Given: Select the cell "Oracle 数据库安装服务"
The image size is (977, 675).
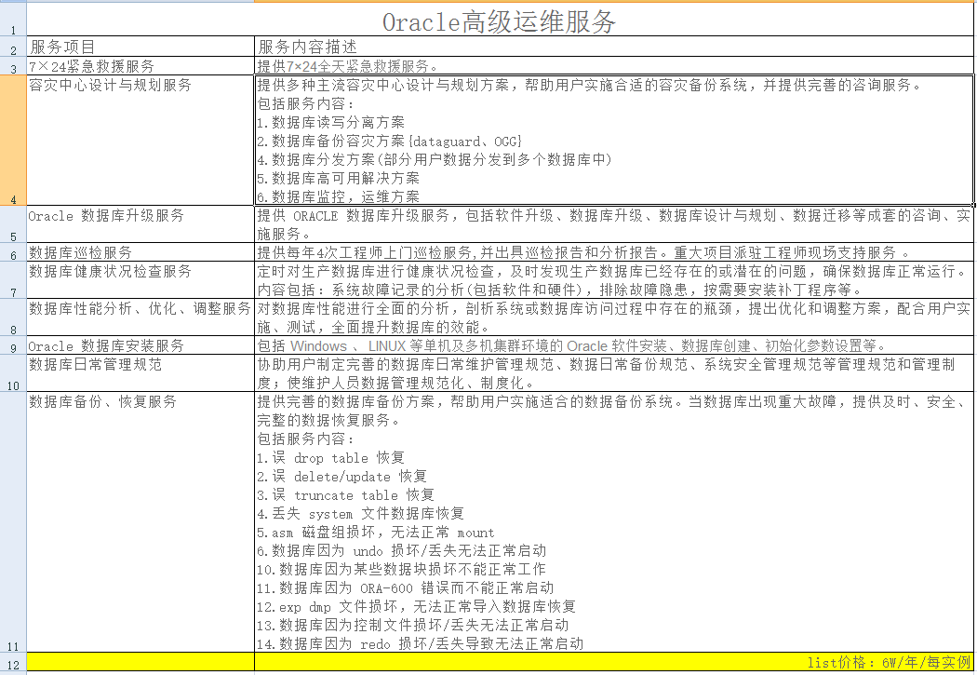Looking at the screenshot, I should (141, 346).
